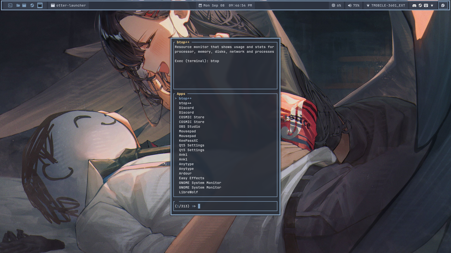Select the highlighted btop++ entry with arrow marker
The image size is (451, 253).
click(x=184, y=98)
